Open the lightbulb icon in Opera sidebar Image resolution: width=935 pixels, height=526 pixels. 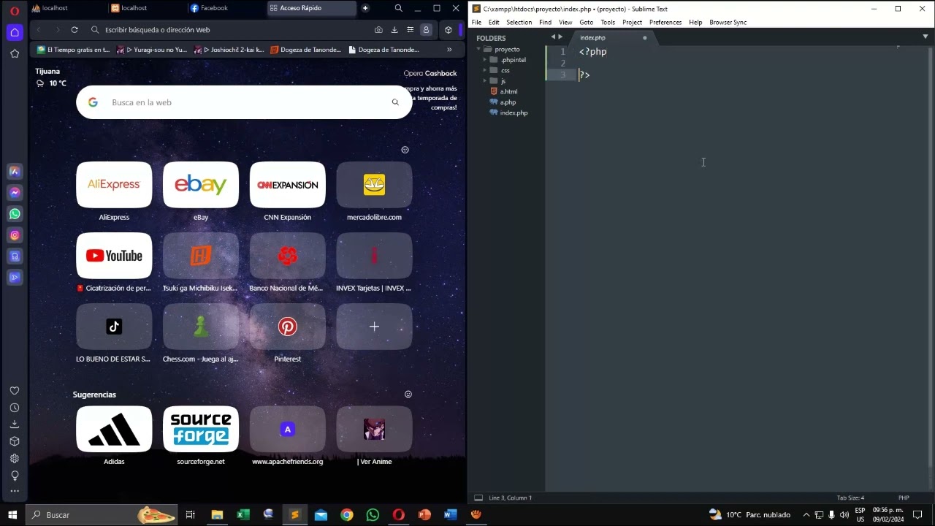(15, 476)
